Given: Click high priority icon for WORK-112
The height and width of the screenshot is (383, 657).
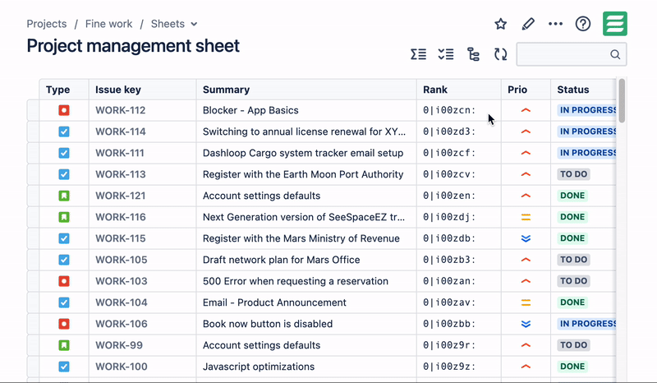Looking at the screenshot, I should 526,110.
